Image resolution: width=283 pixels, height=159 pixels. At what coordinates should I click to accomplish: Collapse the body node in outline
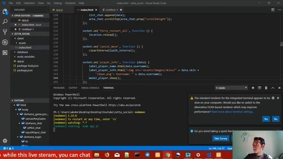coord(16,110)
